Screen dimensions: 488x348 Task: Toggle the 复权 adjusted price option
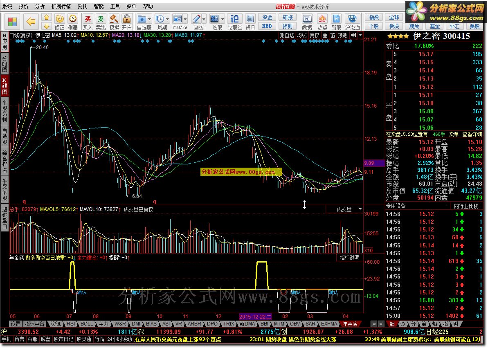314,35
